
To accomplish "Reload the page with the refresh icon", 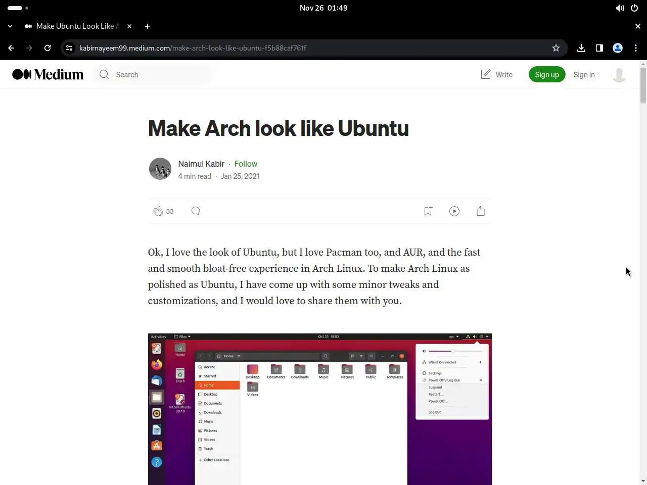I will coord(48,48).
